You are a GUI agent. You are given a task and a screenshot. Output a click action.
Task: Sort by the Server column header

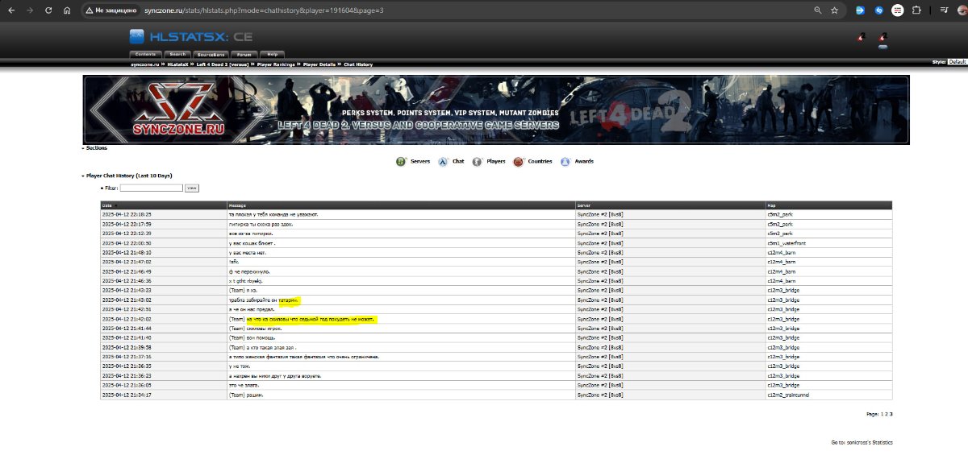tap(584, 205)
